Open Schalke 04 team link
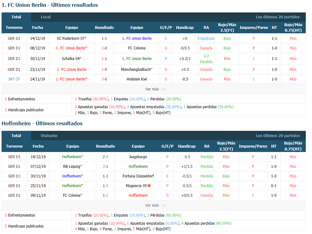 71,58
